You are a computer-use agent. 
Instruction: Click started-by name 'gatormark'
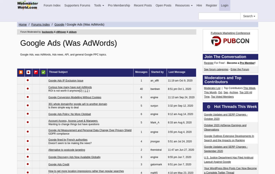coord(156,165)
